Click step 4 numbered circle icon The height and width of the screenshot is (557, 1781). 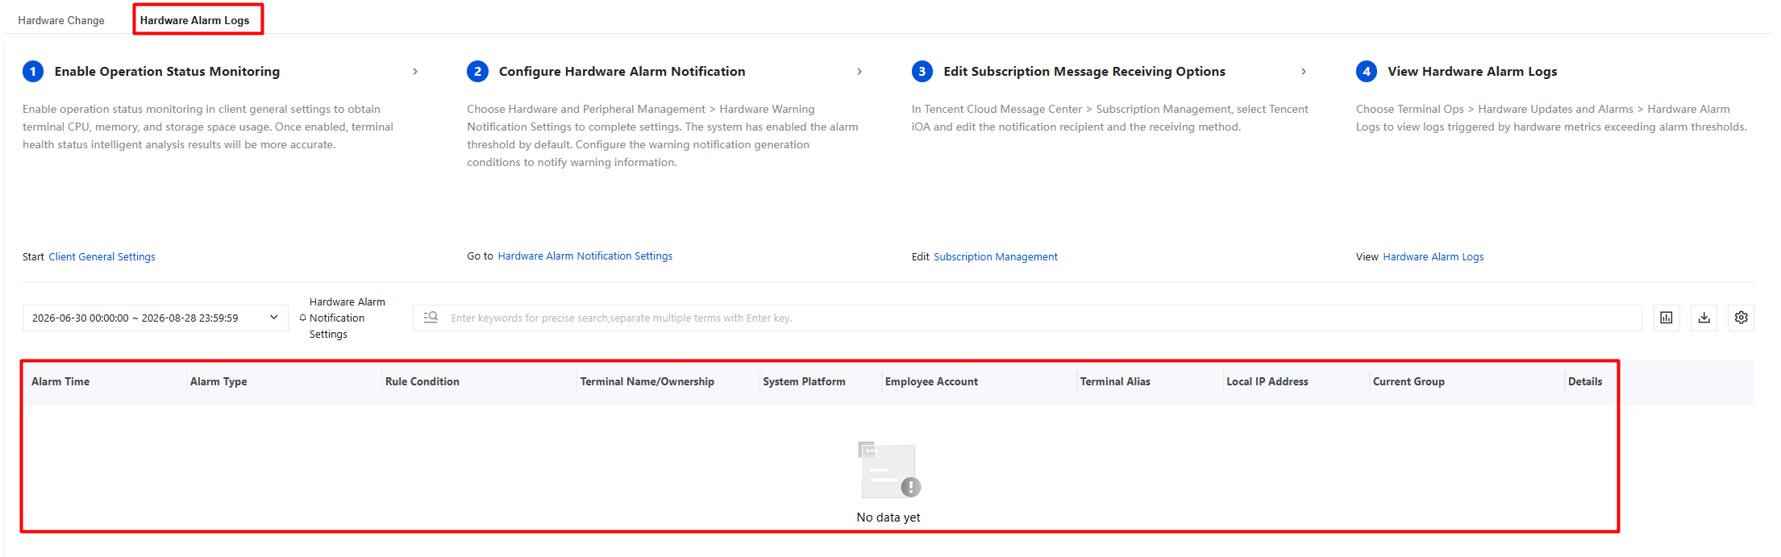click(x=1367, y=71)
